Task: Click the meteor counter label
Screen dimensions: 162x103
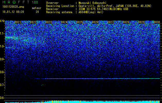Action: (37, 8)
